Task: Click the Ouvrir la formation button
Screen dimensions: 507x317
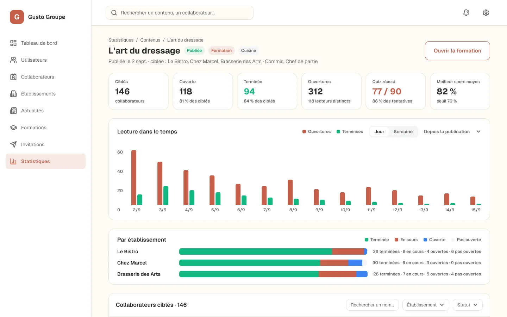Action: [457, 51]
